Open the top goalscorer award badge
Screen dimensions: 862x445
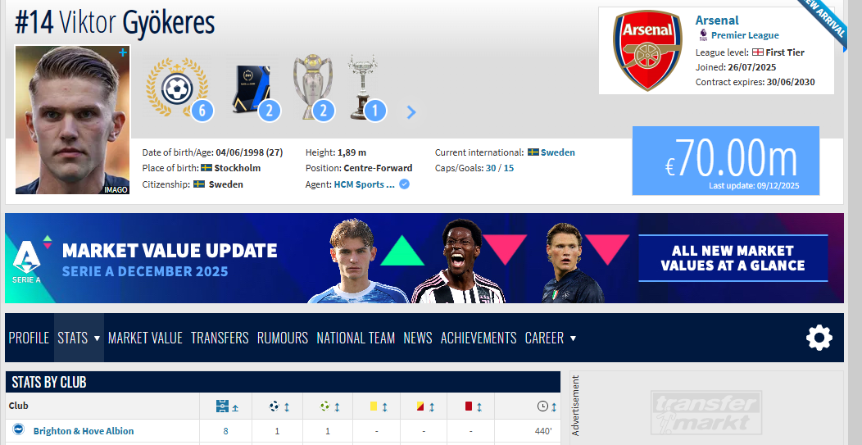(177, 87)
